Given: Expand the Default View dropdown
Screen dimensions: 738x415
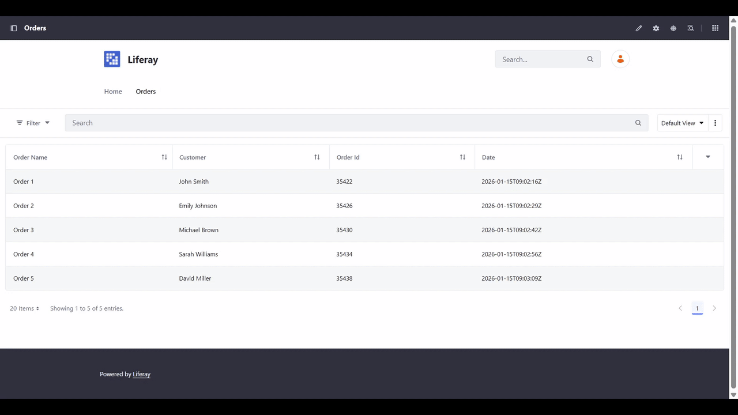Looking at the screenshot, I should (x=683, y=123).
